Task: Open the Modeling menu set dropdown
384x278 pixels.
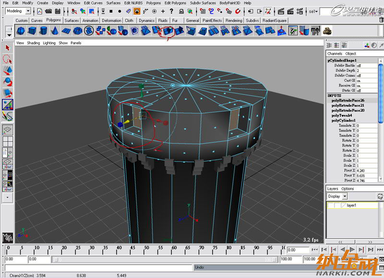Action: (x=19, y=11)
